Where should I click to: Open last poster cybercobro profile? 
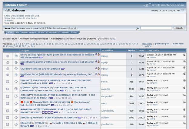155,90
